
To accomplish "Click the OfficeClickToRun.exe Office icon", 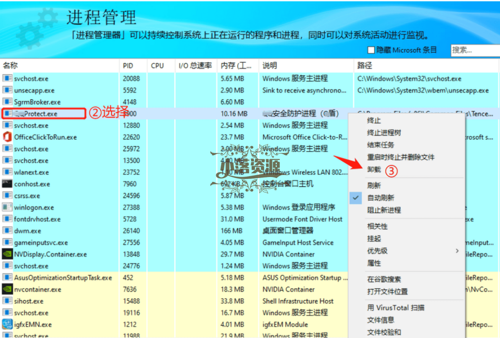I will pyautogui.click(x=7, y=137).
